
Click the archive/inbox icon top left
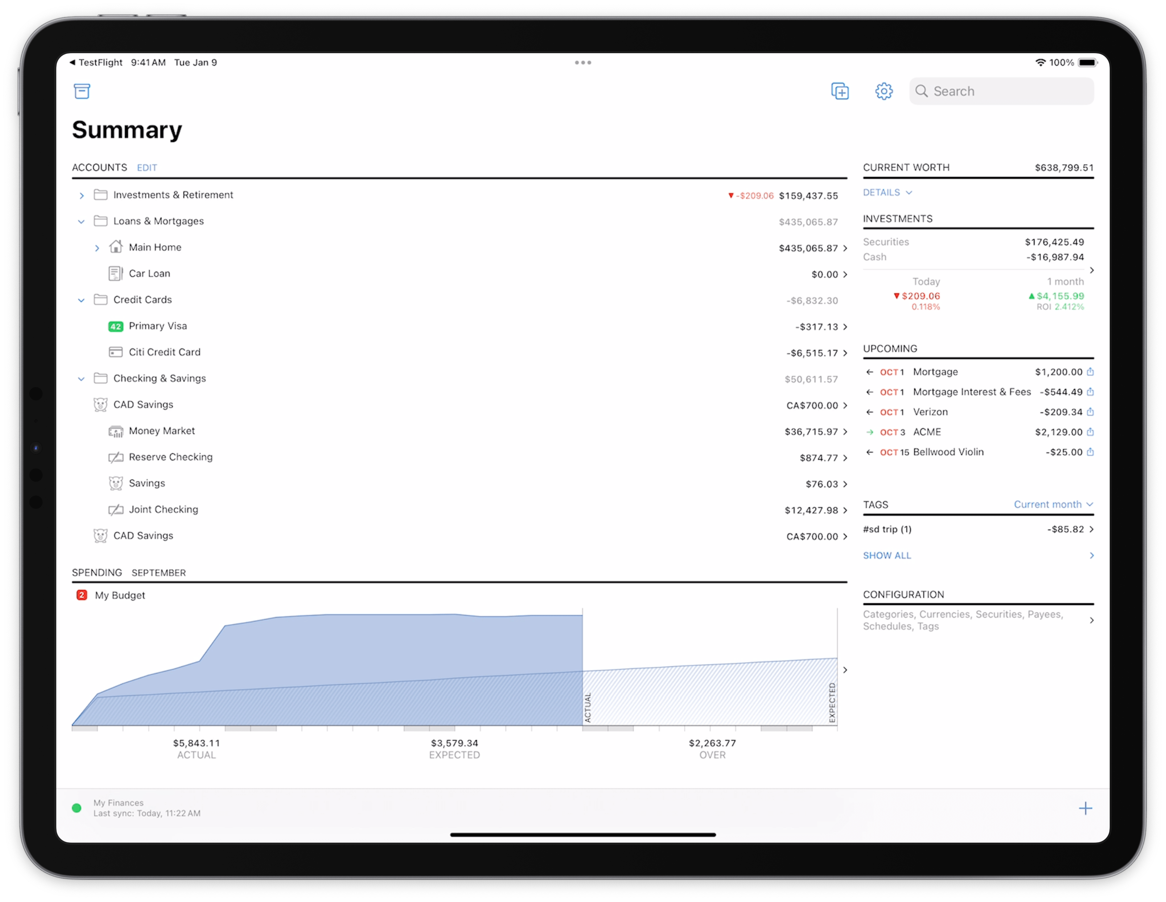pyautogui.click(x=83, y=91)
